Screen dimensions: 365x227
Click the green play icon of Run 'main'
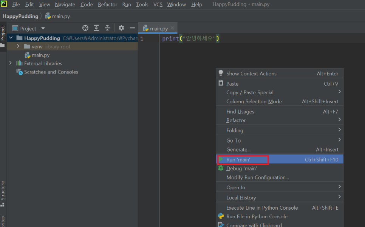[221, 159]
